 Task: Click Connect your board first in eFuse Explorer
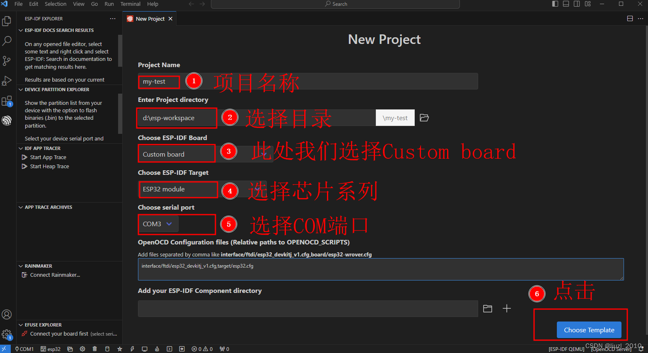(x=59, y=334)
